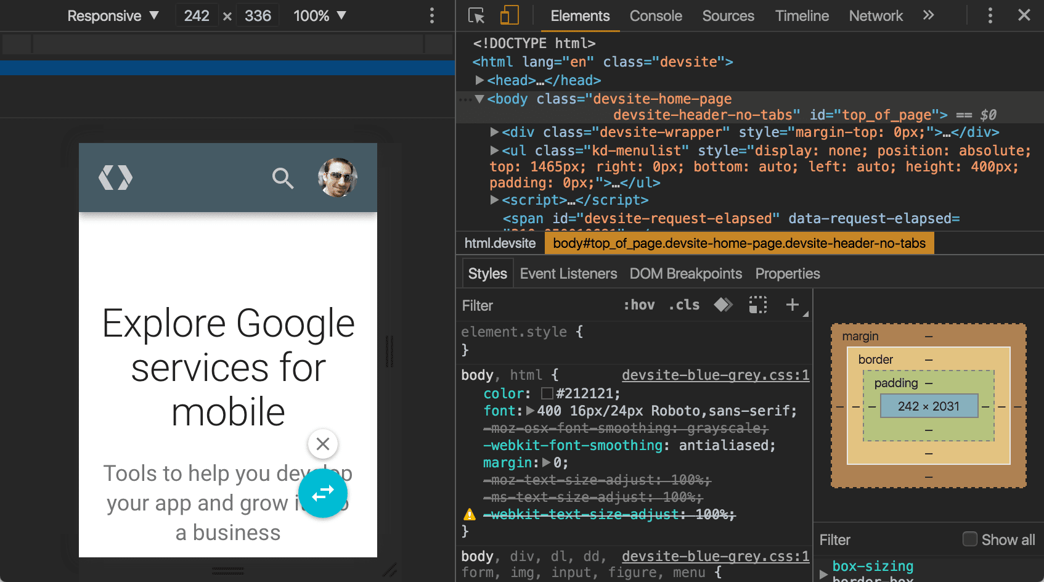Open the Event Listeners tab
Image resolution: width=1044 pixels, height=582 pixels.
click(x=568, y=273)
